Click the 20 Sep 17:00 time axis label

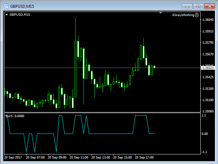(144, 158)
